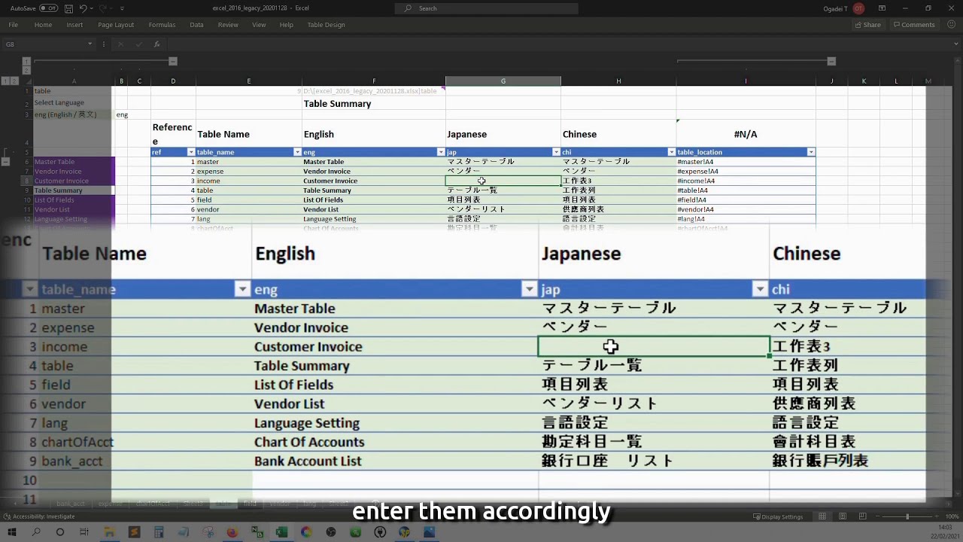Screen dimensions: 963x542
Task: Click the Search box in the title bar
Action: (x=486, y=8)
